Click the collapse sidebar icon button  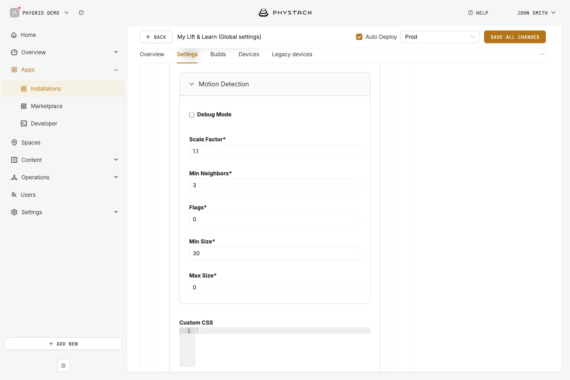[x=63, y=366]
